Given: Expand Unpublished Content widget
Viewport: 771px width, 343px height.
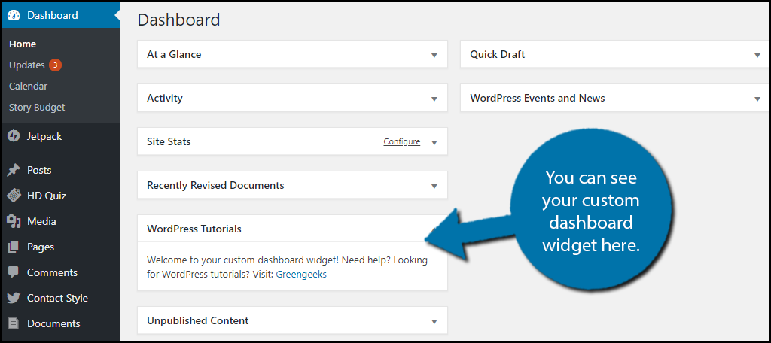Looking at the screenshot, I should (x=434, y=321).
